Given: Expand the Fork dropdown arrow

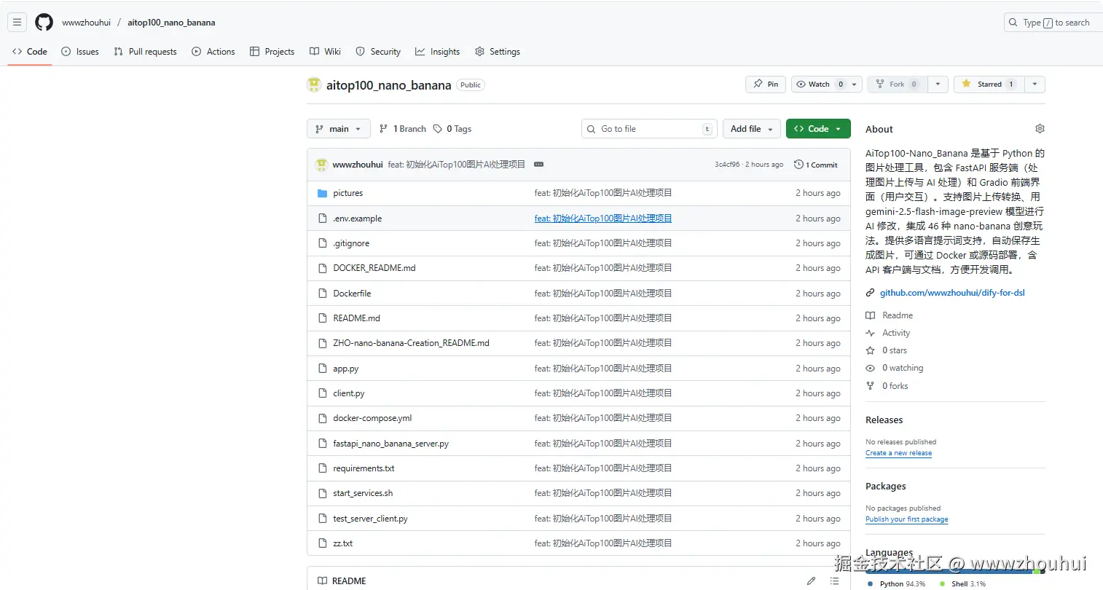Looking at the screenshot, I should click(938, 84).
